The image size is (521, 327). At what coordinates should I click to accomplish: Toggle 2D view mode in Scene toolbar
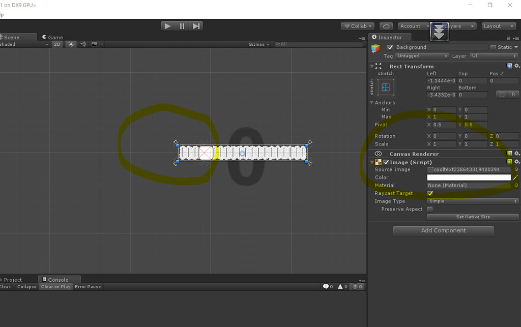56,44
